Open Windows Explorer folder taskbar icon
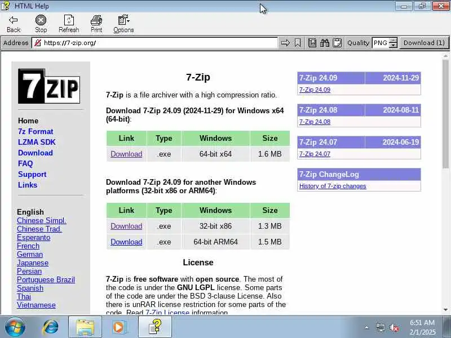The width and height of the screenshot is (451, 338). point(85,327)
